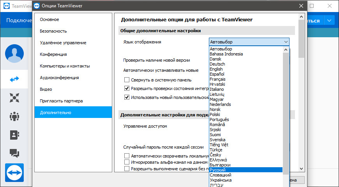This screenshot has width=339, height=187.
Task: Choose 'Norsk' language option
Action: [x=246, y=109]
